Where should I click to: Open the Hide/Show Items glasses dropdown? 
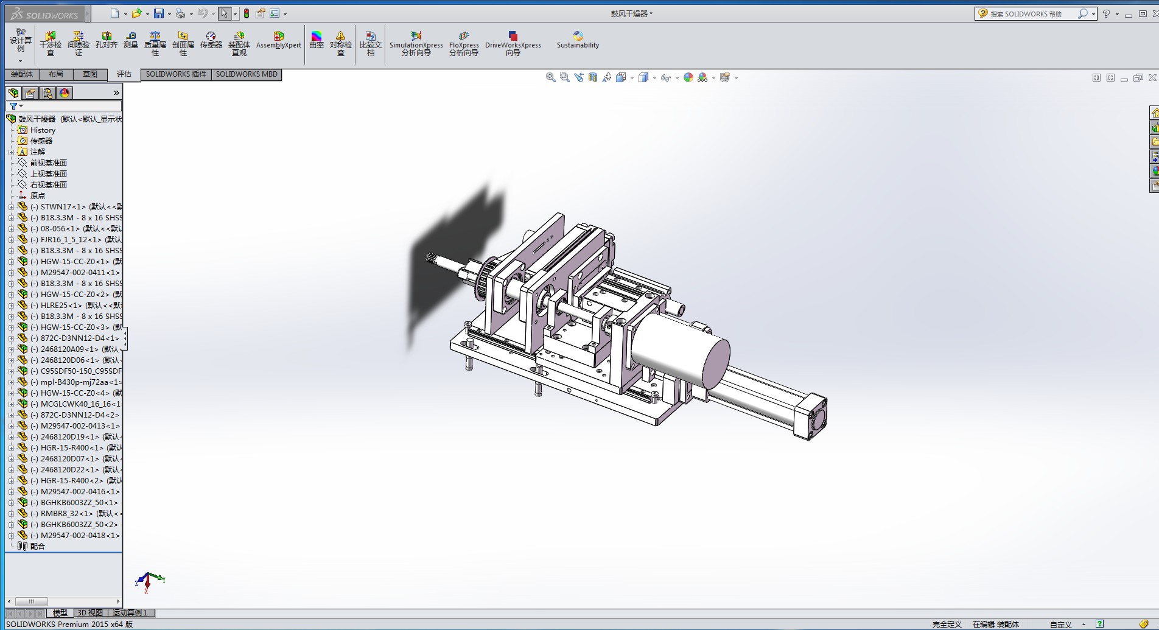(x=677, y=78)
